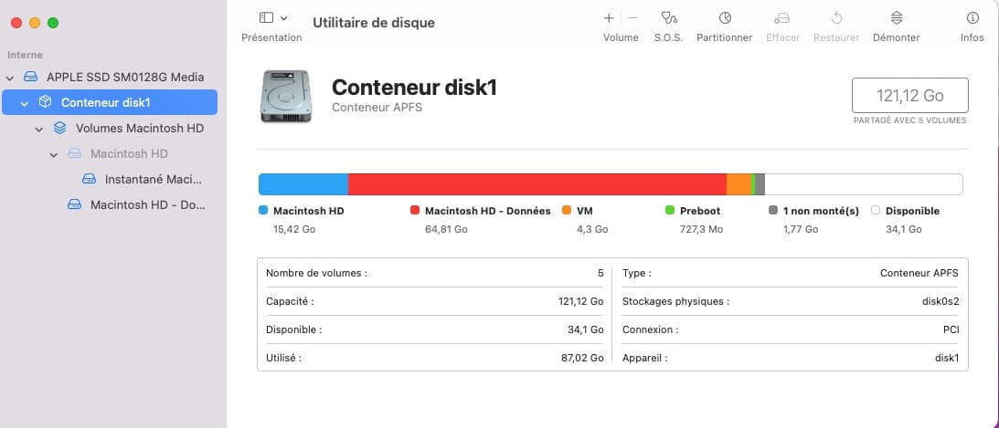The image size is (999, 428).
Task: Click the red Macintosh HD - Données bar segment
Action: (537, 184)
